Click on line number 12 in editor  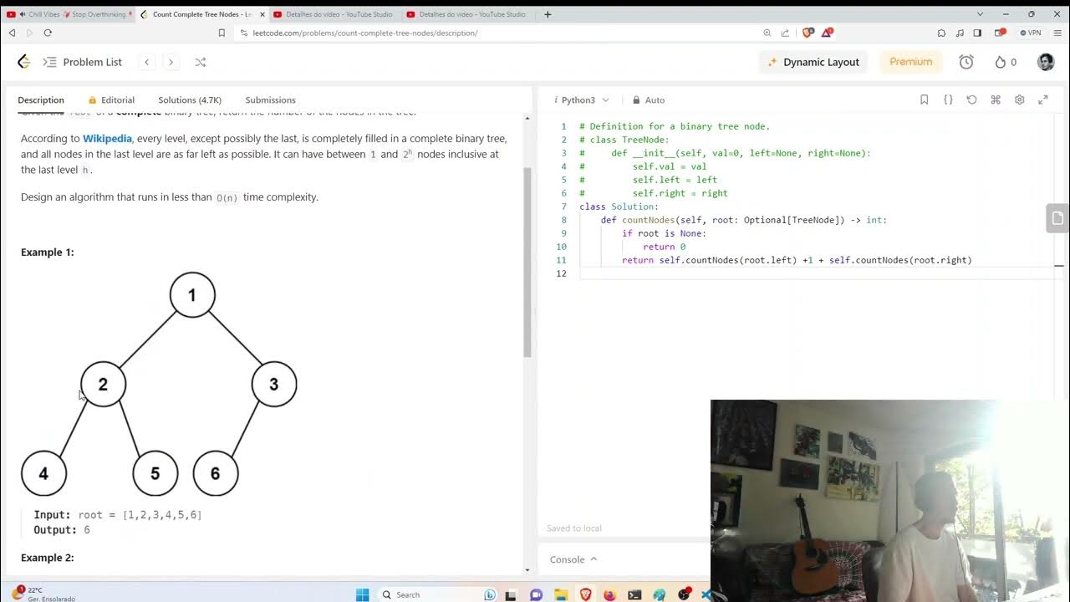pyautogui.click(x=561, y=273)
